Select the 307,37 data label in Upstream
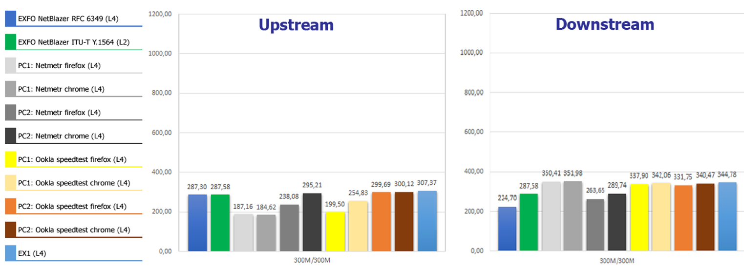Viewport: 744px width, 269px height. [x=427, y=183]
